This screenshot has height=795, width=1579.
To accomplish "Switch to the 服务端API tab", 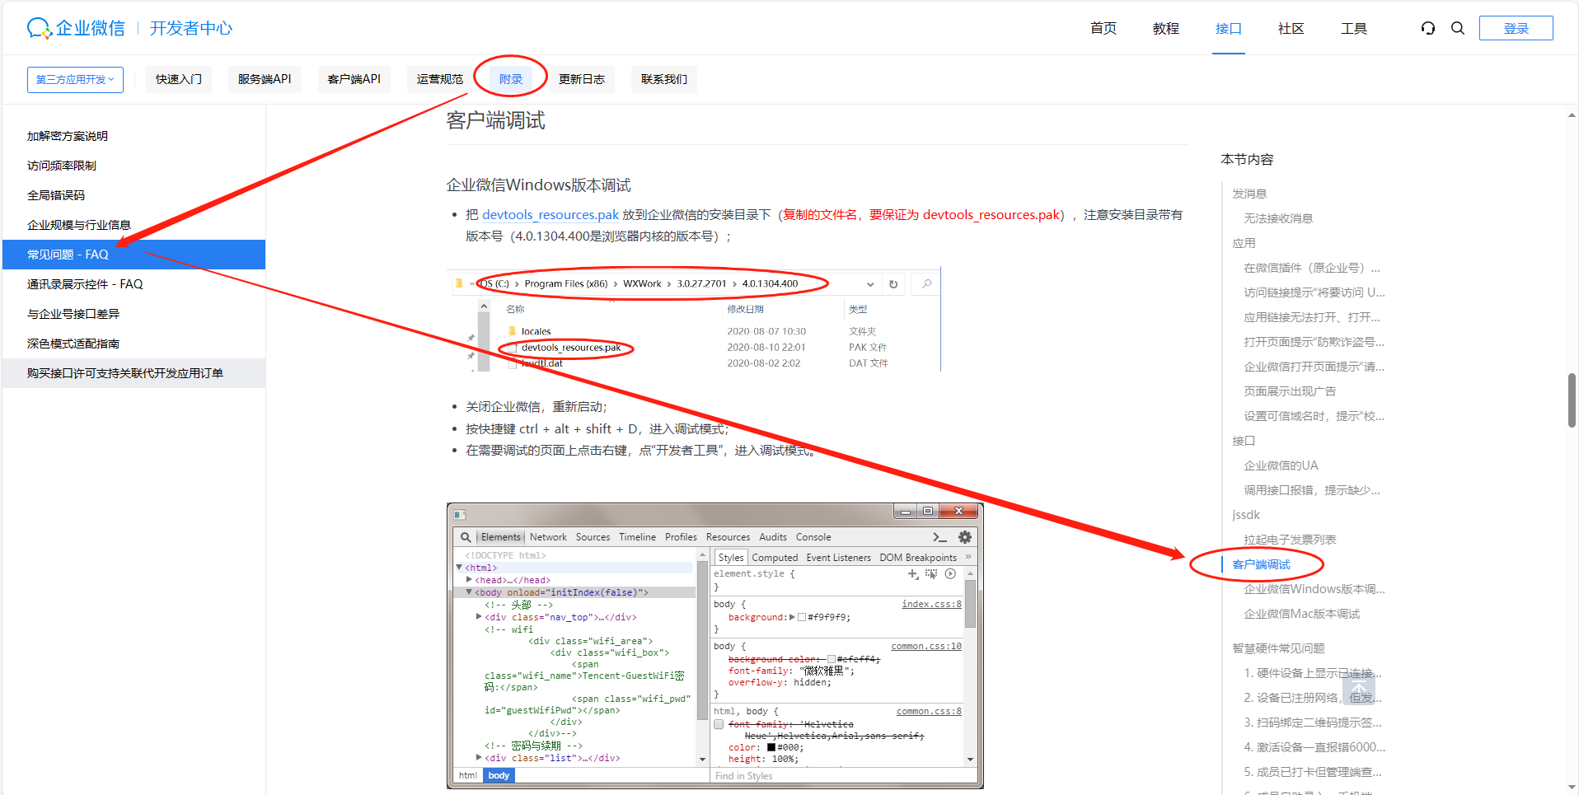I will point(265,79).
